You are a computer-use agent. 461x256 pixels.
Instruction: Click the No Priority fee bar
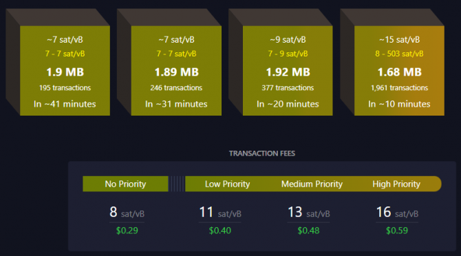[125, 184]
